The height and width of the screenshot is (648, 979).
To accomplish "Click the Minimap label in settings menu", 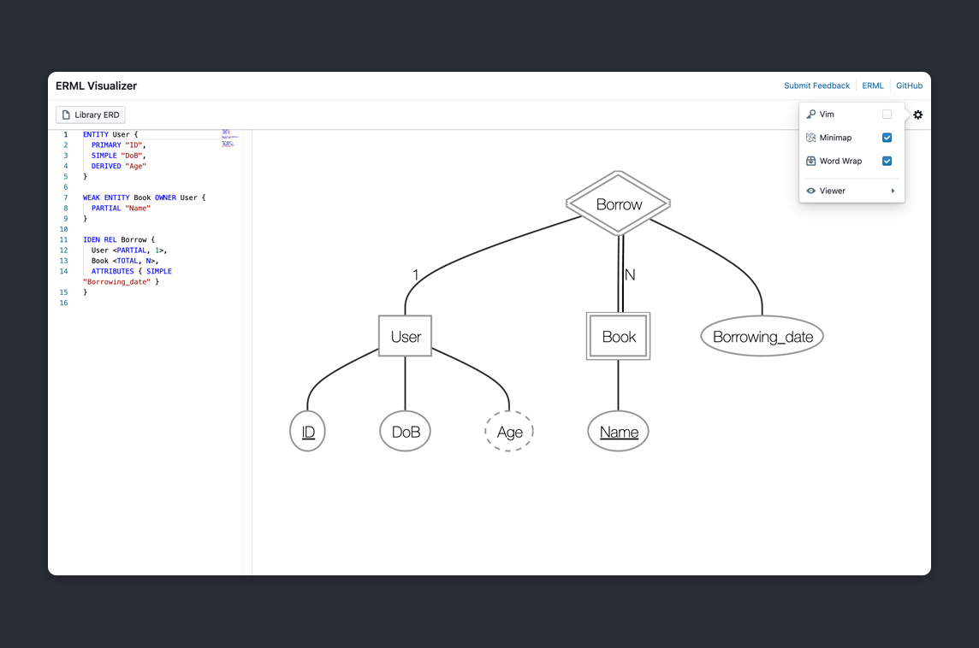I will coord(835,138).
